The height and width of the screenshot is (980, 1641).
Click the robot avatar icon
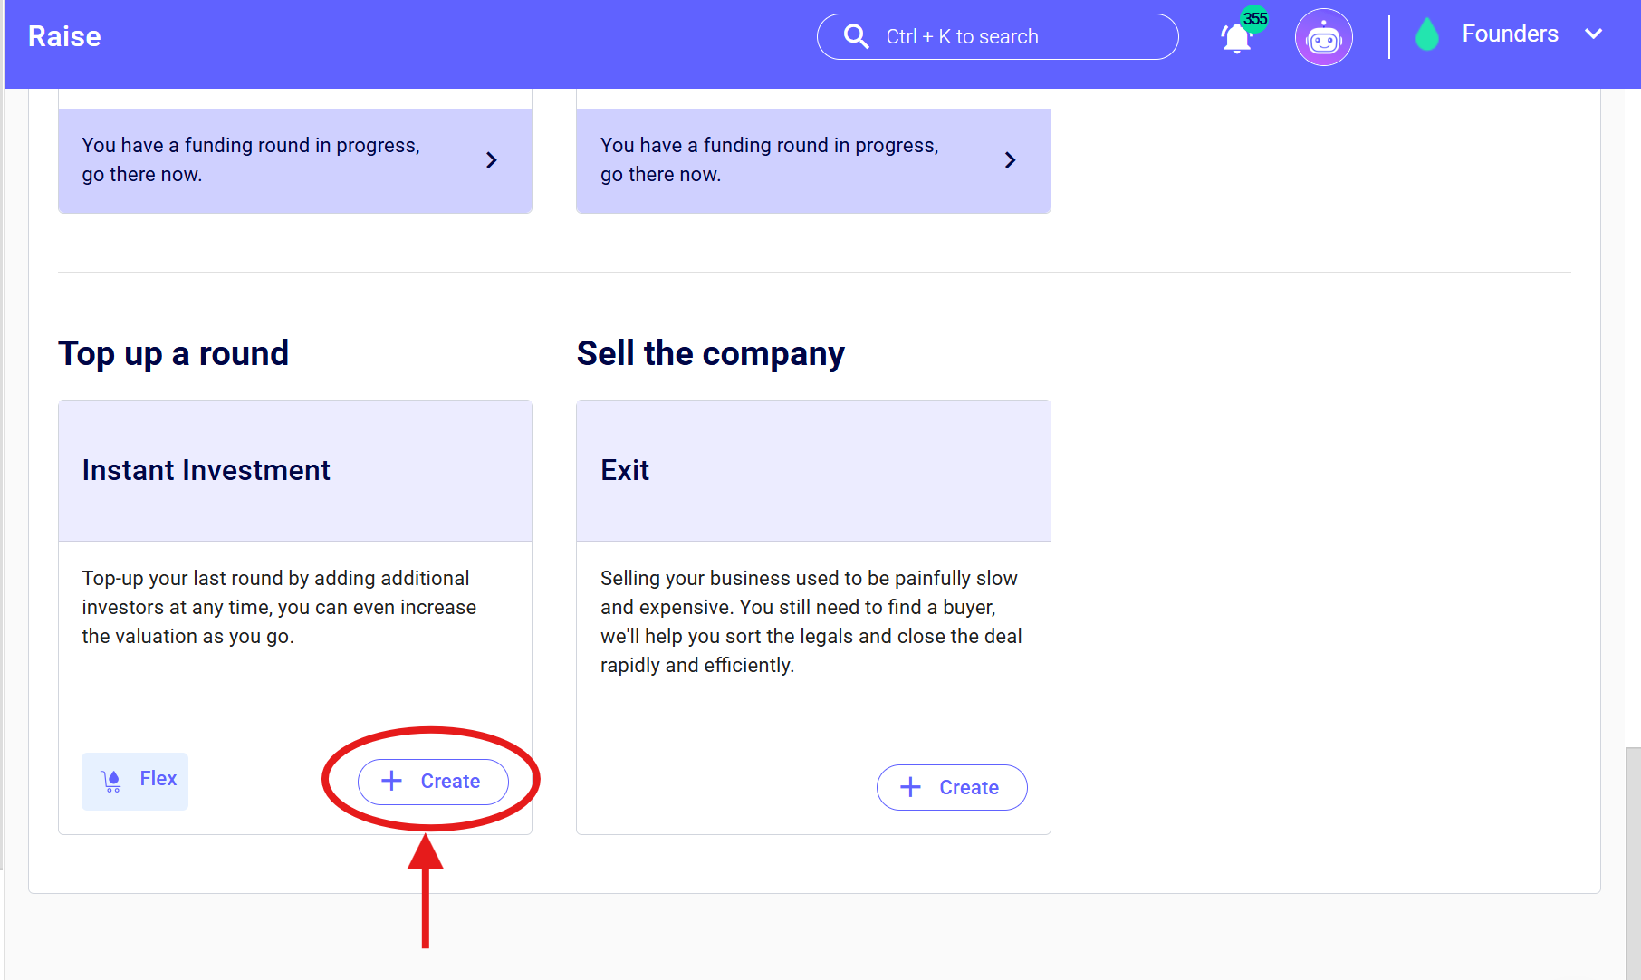coord(1323,37)
